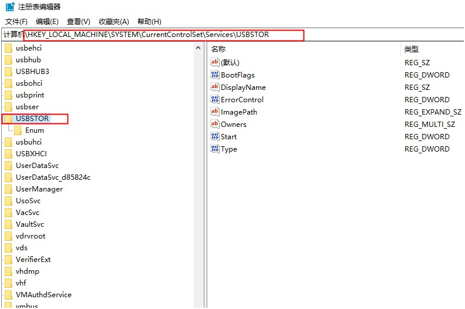The width and height of the screenshot is (465, 309).
Task: Click the ImagePath string value icon
Action: tap(215, 112)
